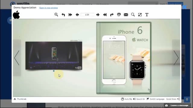Click the page number field showing 1/20
The height and width of the screenshot is (108, 193).
click(x=87, y=15)
